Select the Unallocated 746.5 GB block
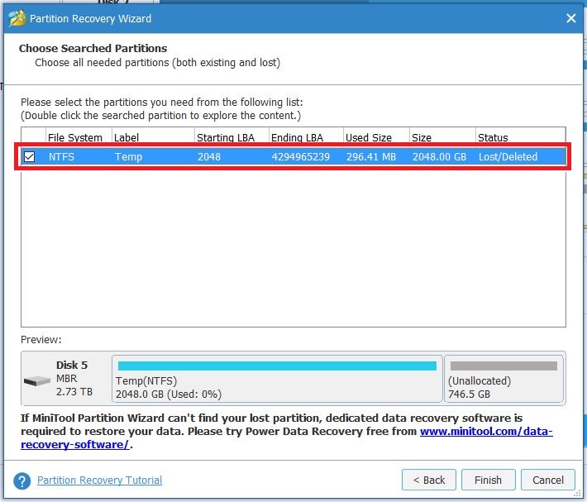Viewport: 587px width, 502px height. (x=503, y=379)
